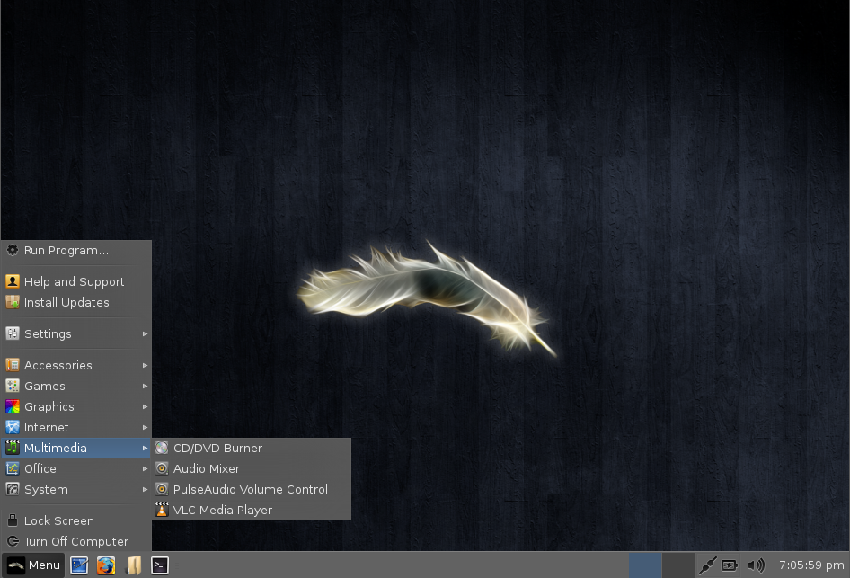
Task: Click the show desktop taskbar icon
Action: [79, 565]
